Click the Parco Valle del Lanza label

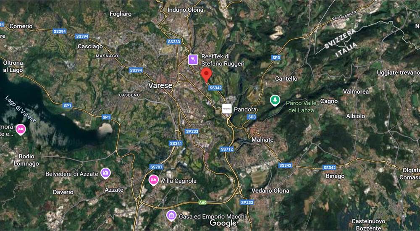tap(301, 106)
